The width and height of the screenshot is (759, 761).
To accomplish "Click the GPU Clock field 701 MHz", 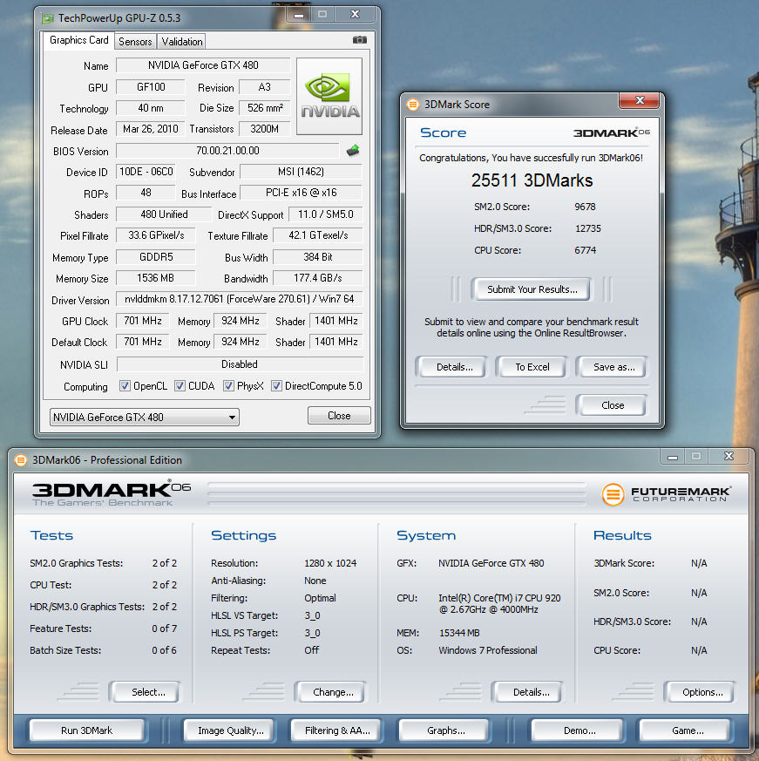I will [x=143, y=320].
